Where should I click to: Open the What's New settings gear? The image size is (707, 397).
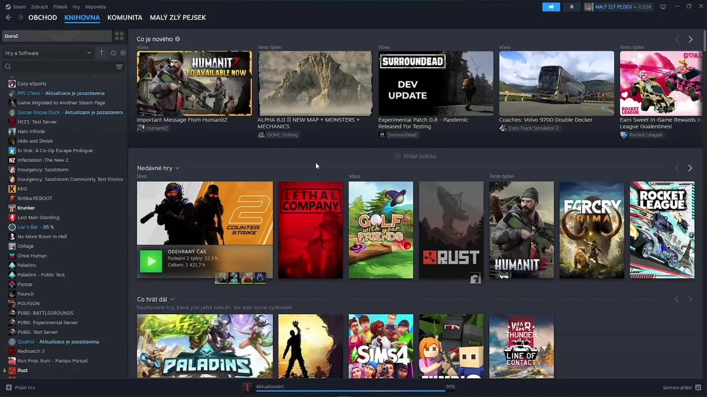pyautogui.click(x=177, y=39)
